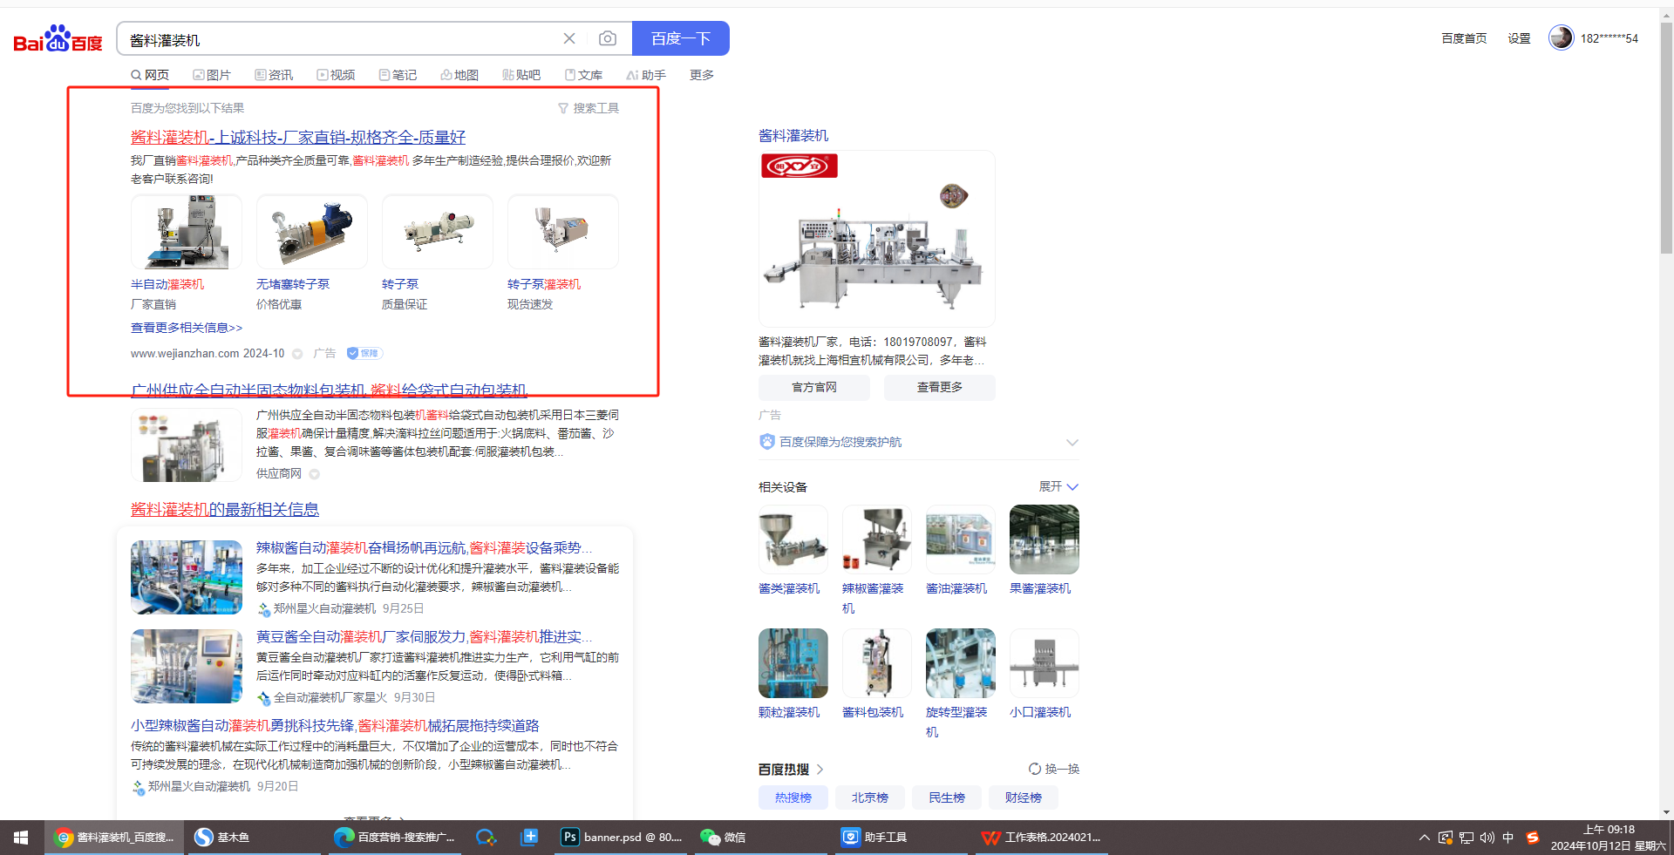Open the 设置 link
This screenshot has width=1674, height=855.
click(1520, 38)
